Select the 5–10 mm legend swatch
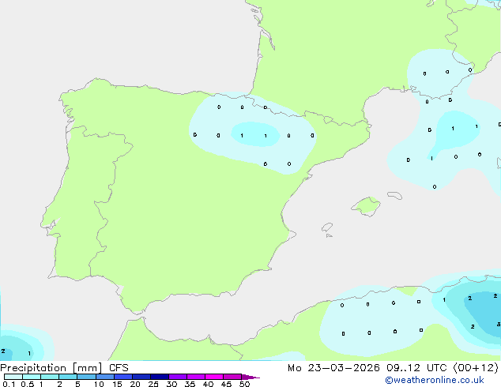This screenshot has width=501, height=387. tap(86, 377)
